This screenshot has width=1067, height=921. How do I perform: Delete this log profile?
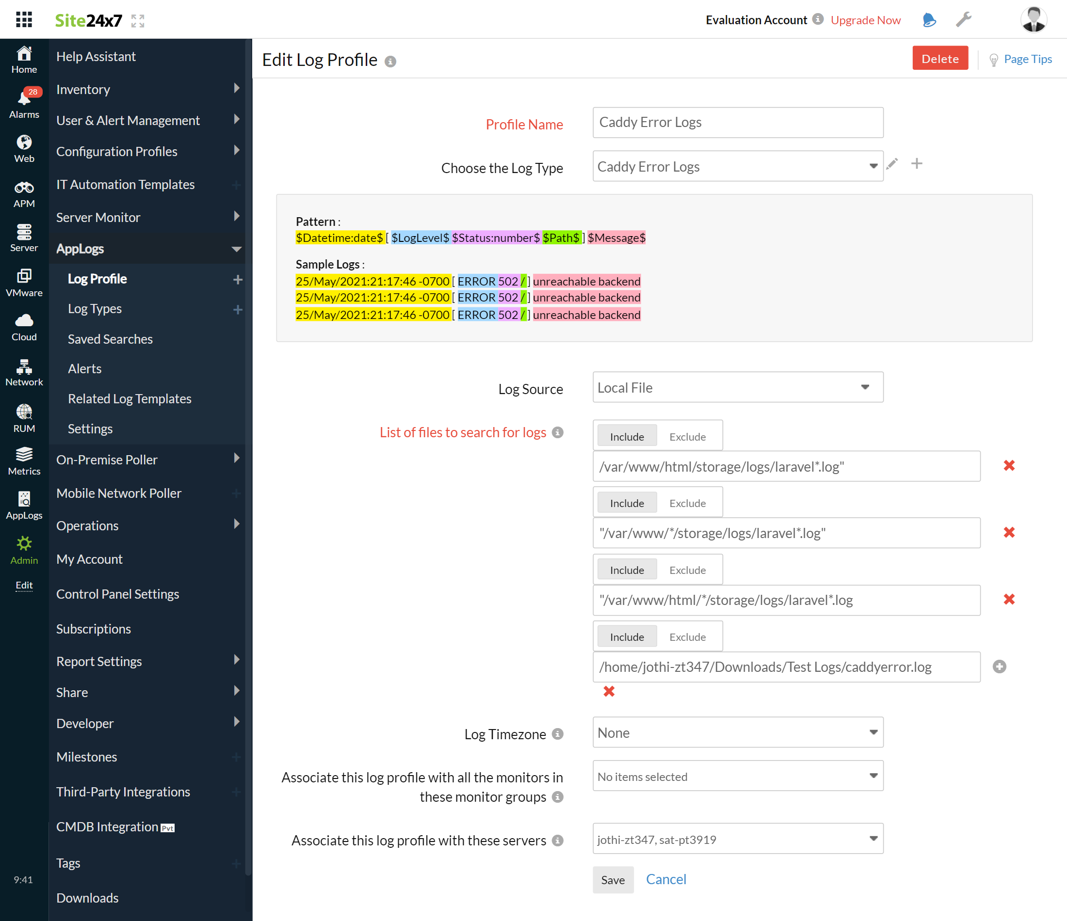[x=940, y=58]
